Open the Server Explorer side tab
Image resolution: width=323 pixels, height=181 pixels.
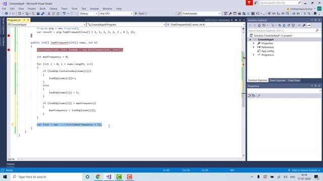pyautogui.click(x=3, y=26)
